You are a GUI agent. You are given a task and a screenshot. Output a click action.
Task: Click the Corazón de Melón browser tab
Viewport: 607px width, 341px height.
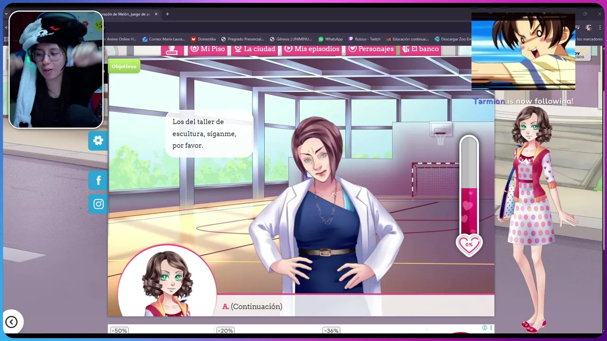[128, 14]
